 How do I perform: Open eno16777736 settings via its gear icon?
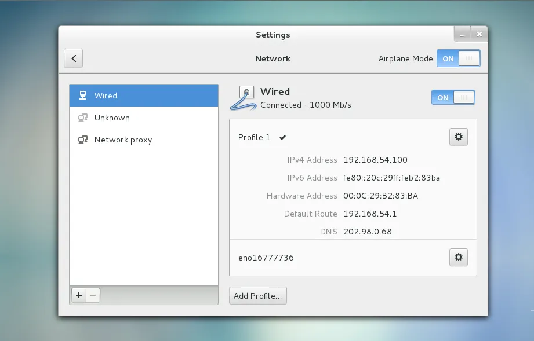[458, 257]
